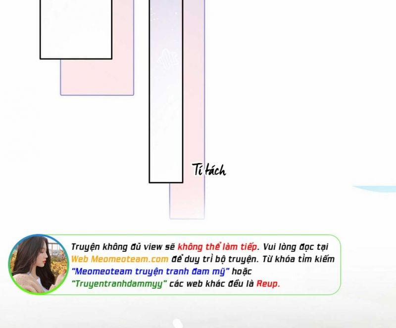Open the Web Meomeoteam.com link
The width and height of the screenshot is (396, 328).
pos(120,259)
